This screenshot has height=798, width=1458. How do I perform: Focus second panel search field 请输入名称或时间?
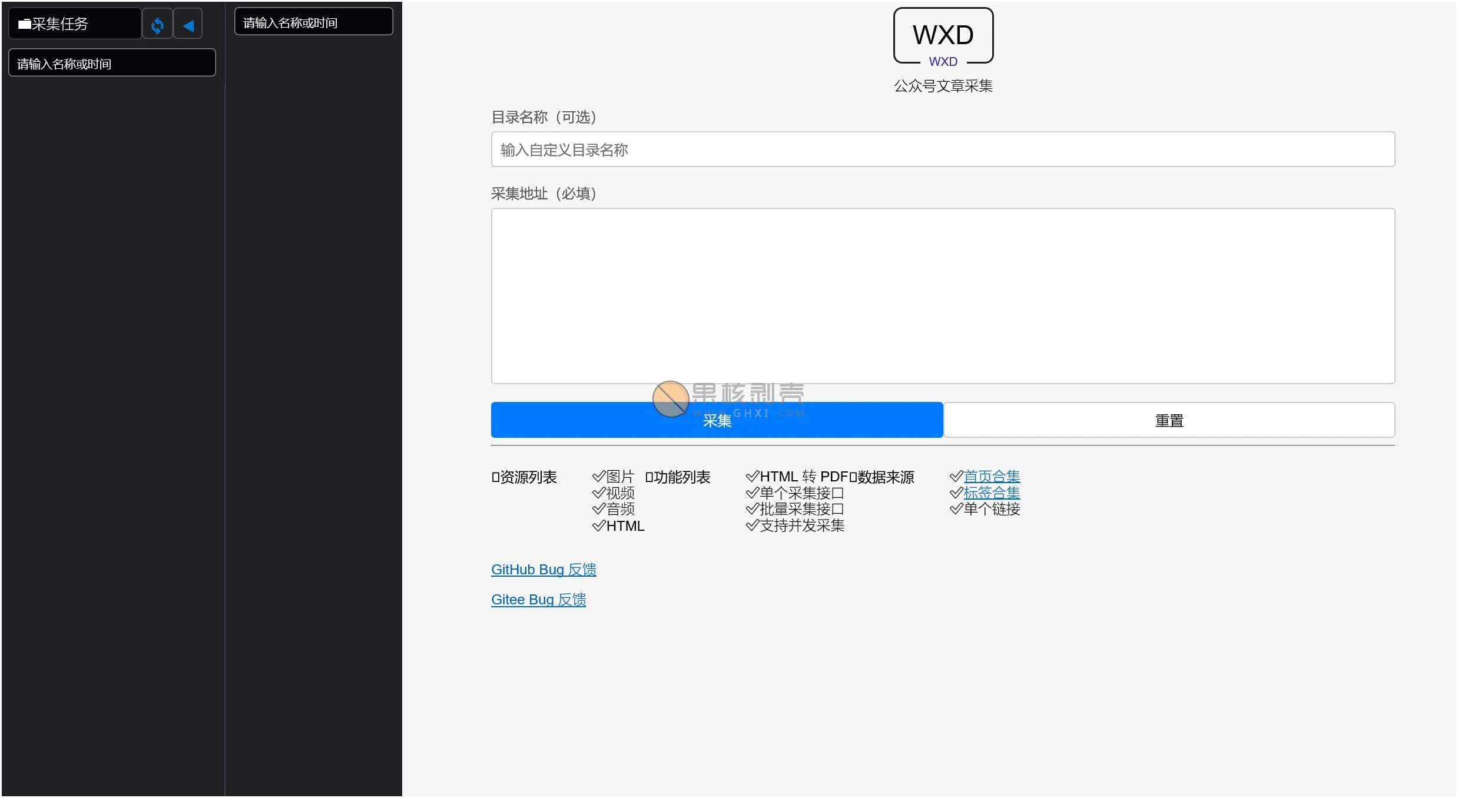[x=313, y=22]
